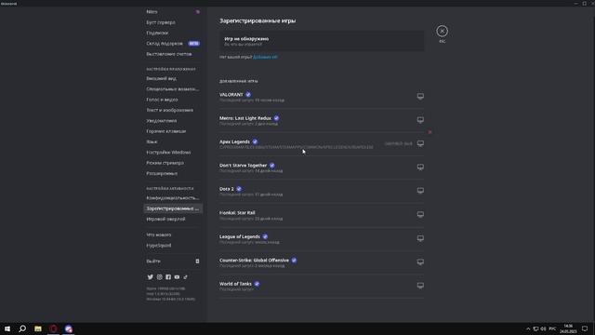Toggle overlay monitor icon for Dota 2
The image size is (595, 335).
click(x=420, y=190)
